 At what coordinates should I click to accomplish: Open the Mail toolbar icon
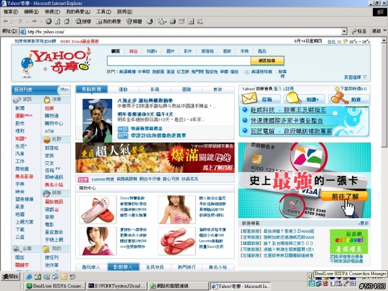tap(162, 22)
